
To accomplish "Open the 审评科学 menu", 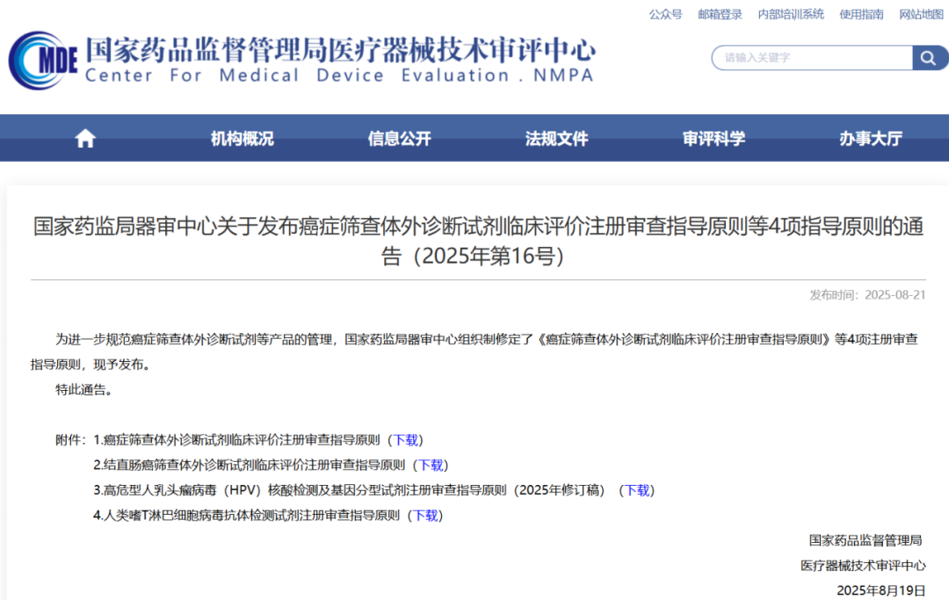I will pyautogui.click(x=714, y=139).
